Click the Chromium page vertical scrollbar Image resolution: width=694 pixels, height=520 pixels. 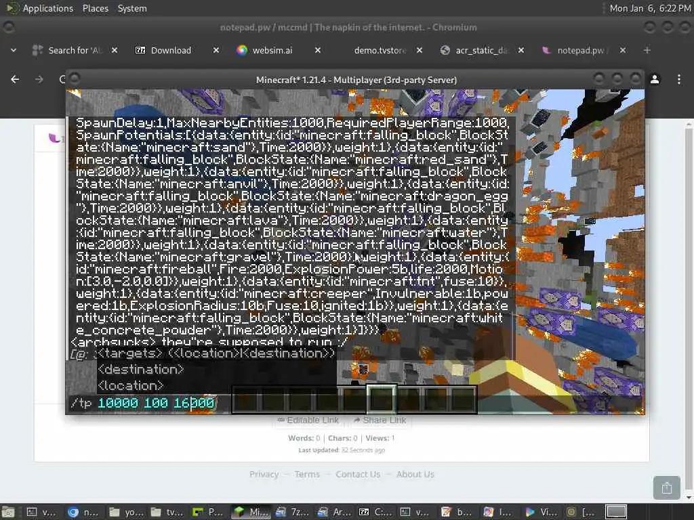[x=689, y=309]
